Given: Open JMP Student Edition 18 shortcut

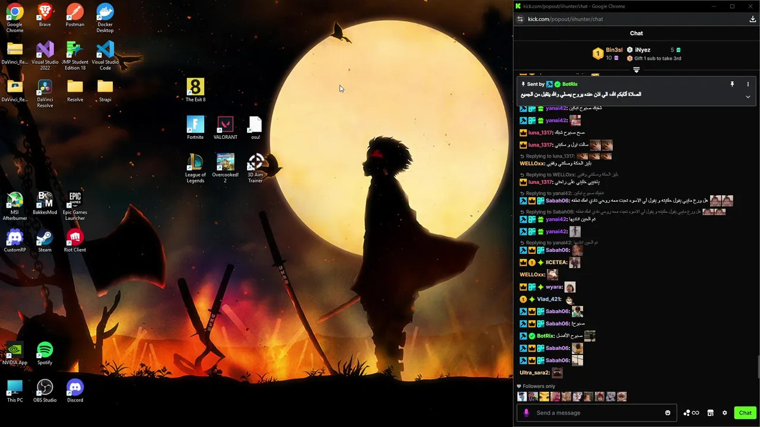Looking at the screenshot, I should [x=75, y=56].
